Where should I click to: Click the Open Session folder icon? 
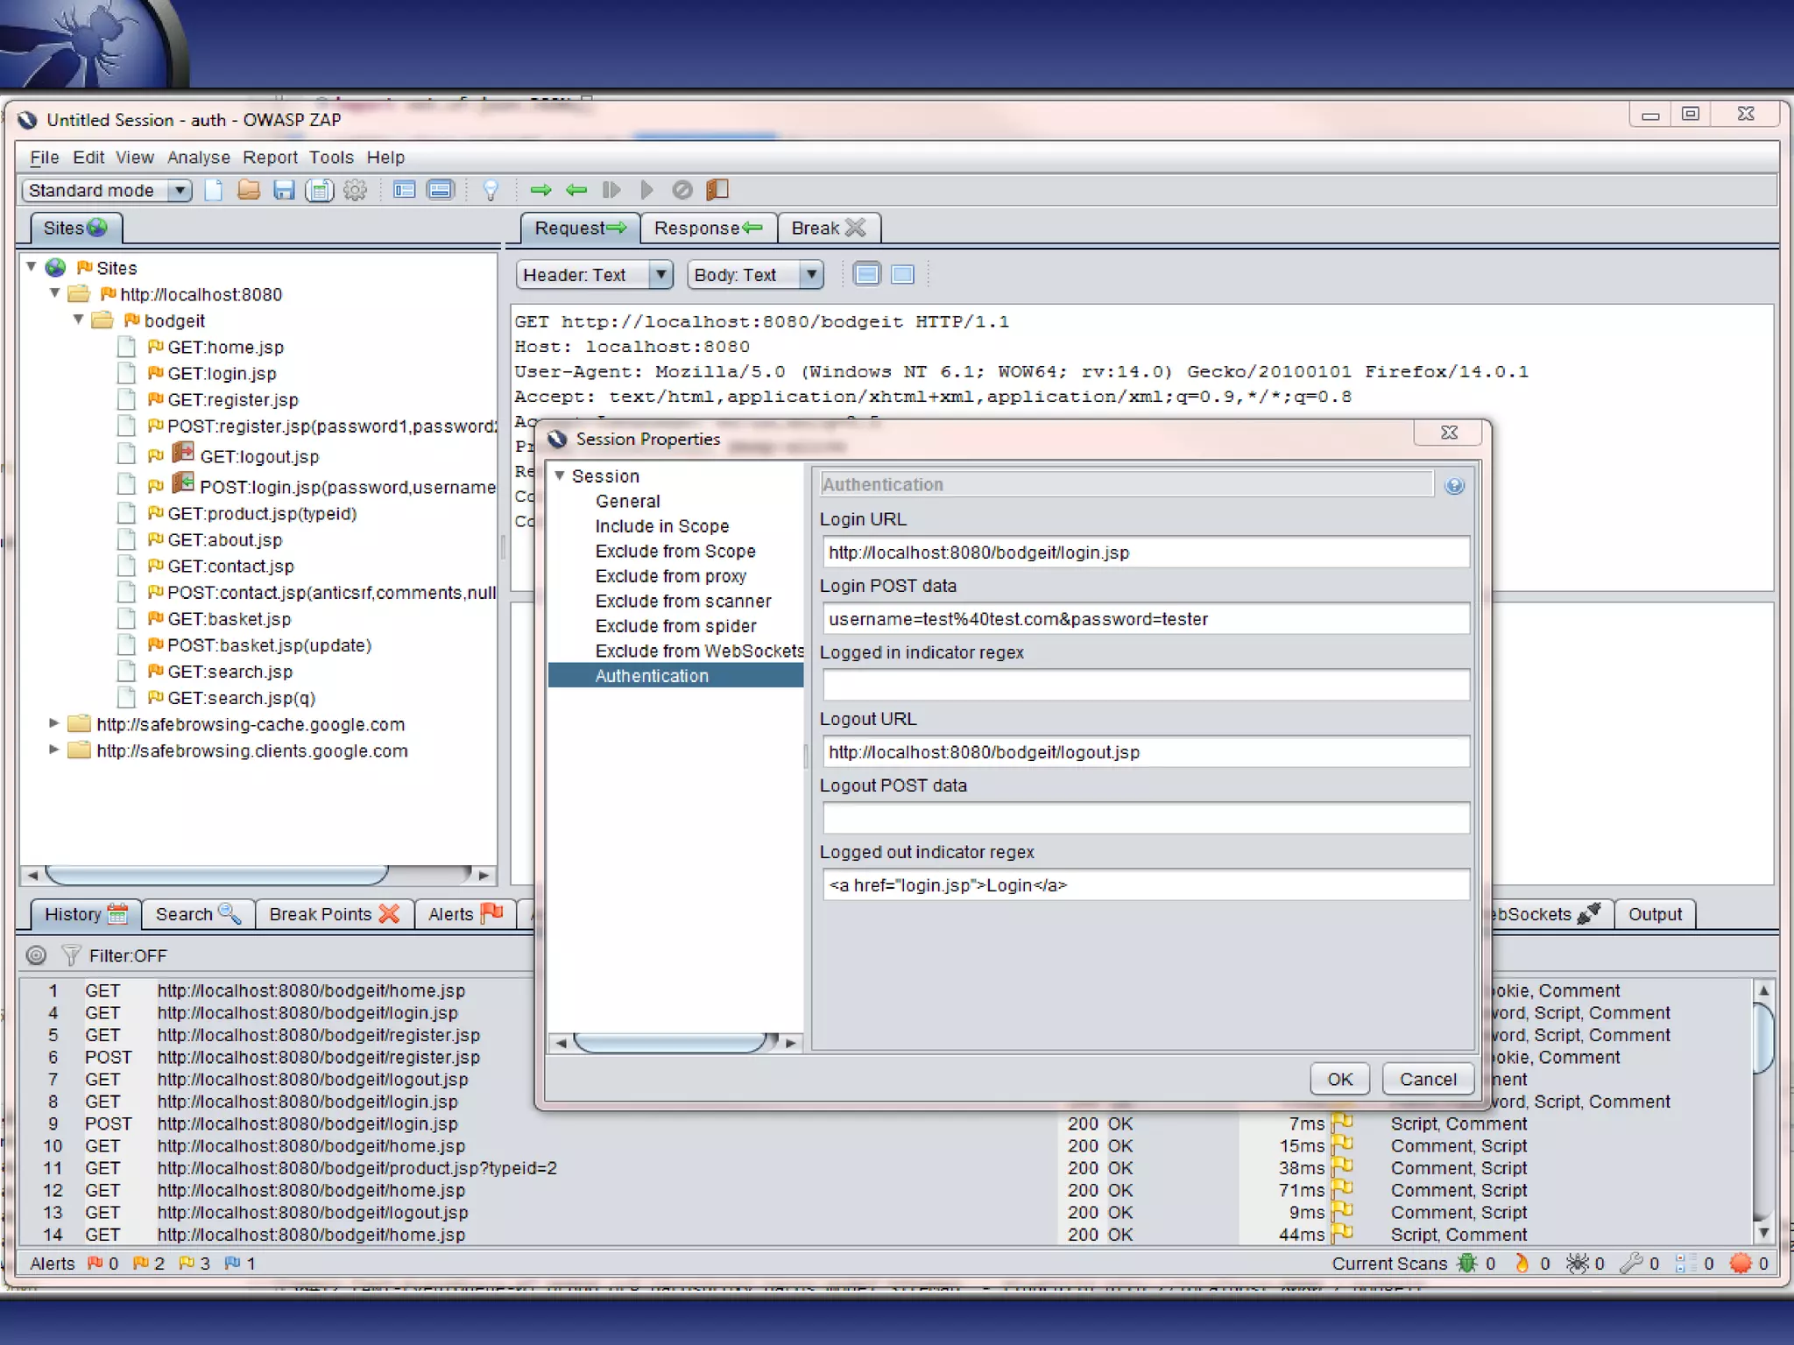(249, 190)
